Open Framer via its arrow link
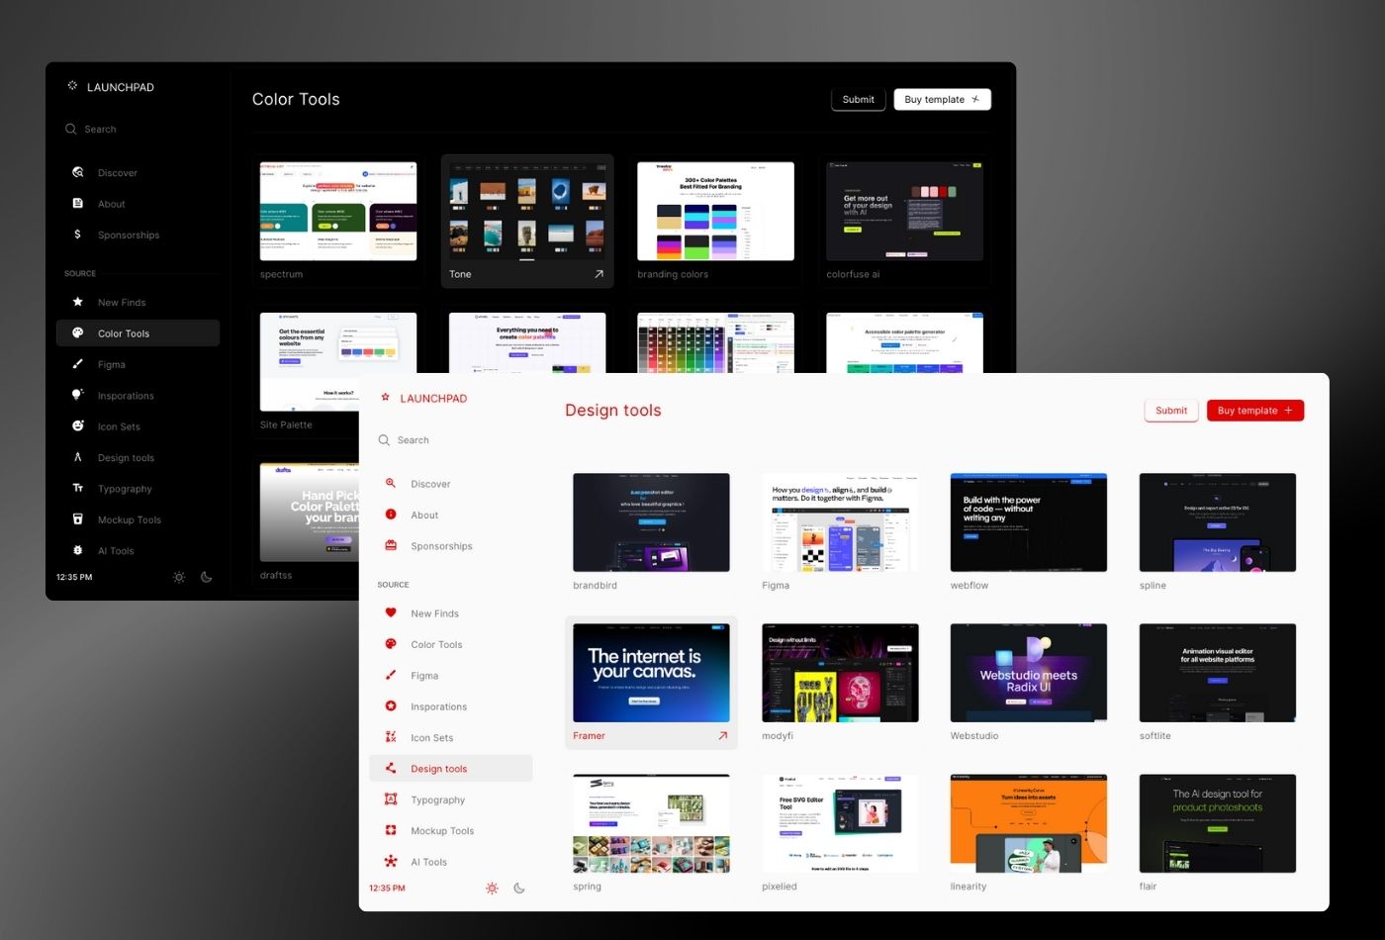Image resolution: width=1385 pixels, height=940 pixels. 722,736
